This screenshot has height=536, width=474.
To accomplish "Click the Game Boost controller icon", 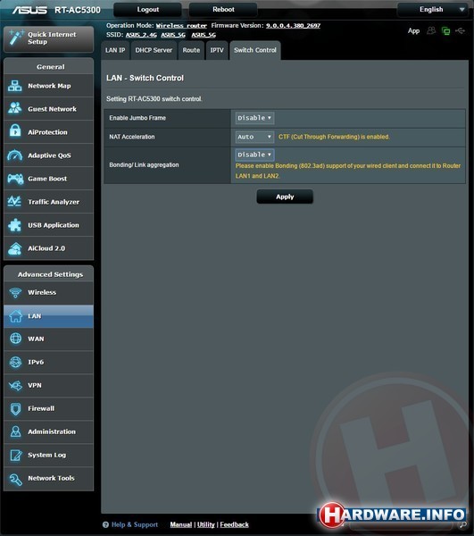I will pyautogui.click(x=15, y=179).
